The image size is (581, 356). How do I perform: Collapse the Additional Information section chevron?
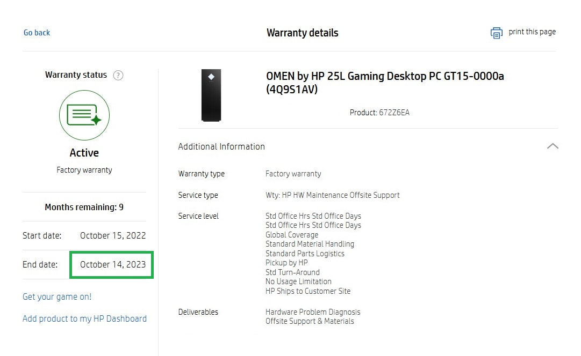click(552, 146)
